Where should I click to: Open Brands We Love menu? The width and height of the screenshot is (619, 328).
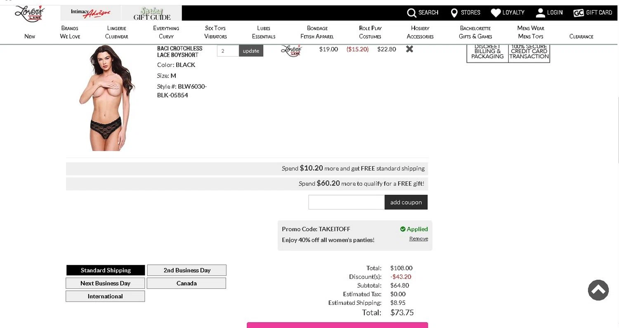pos(70,32)
